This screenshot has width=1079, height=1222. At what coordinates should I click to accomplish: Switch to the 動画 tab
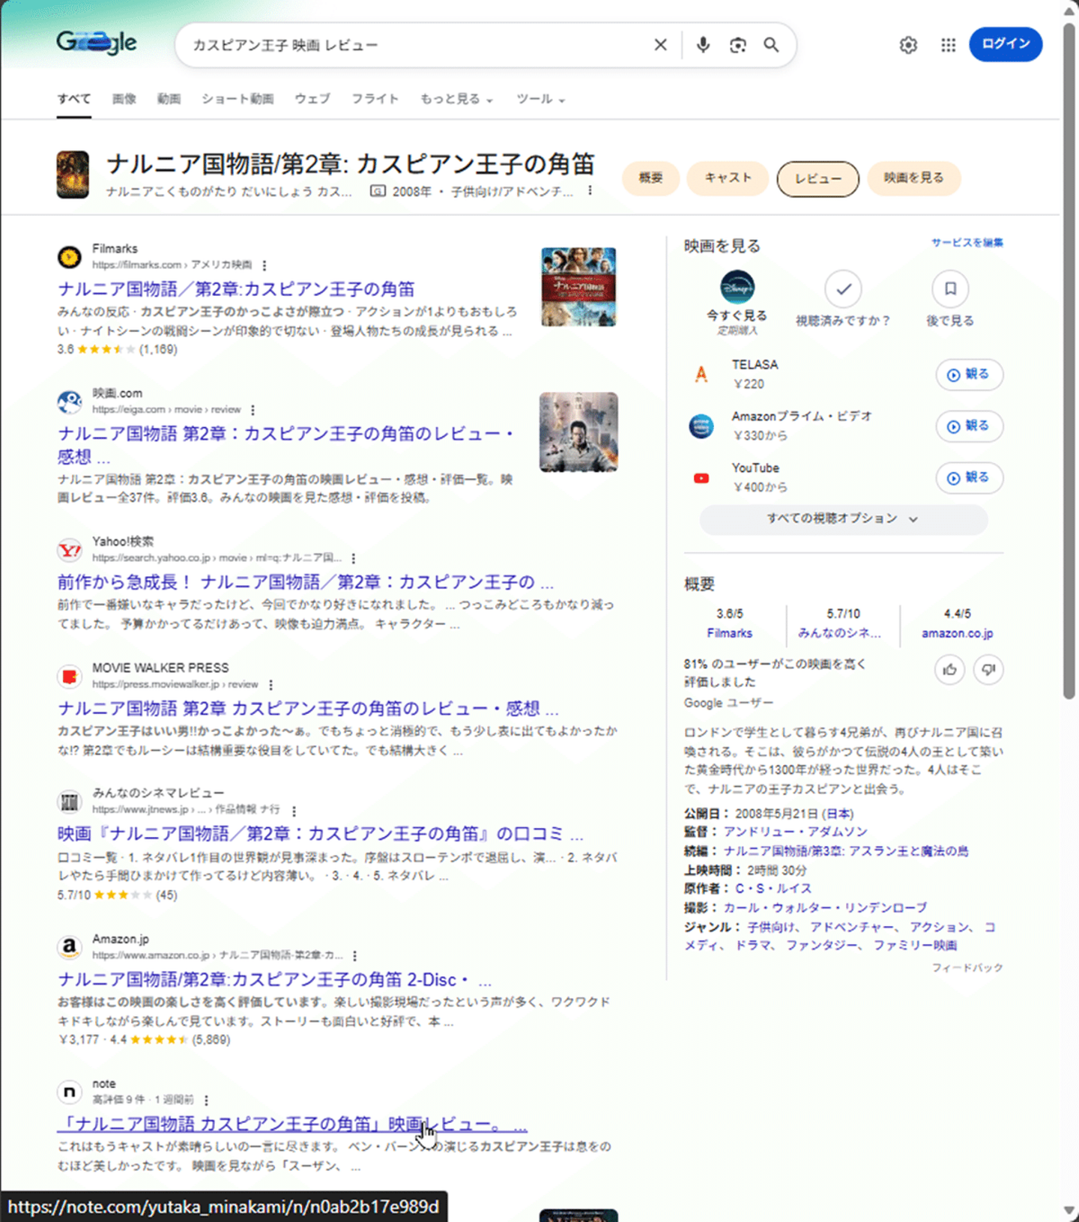coord(169,99)
